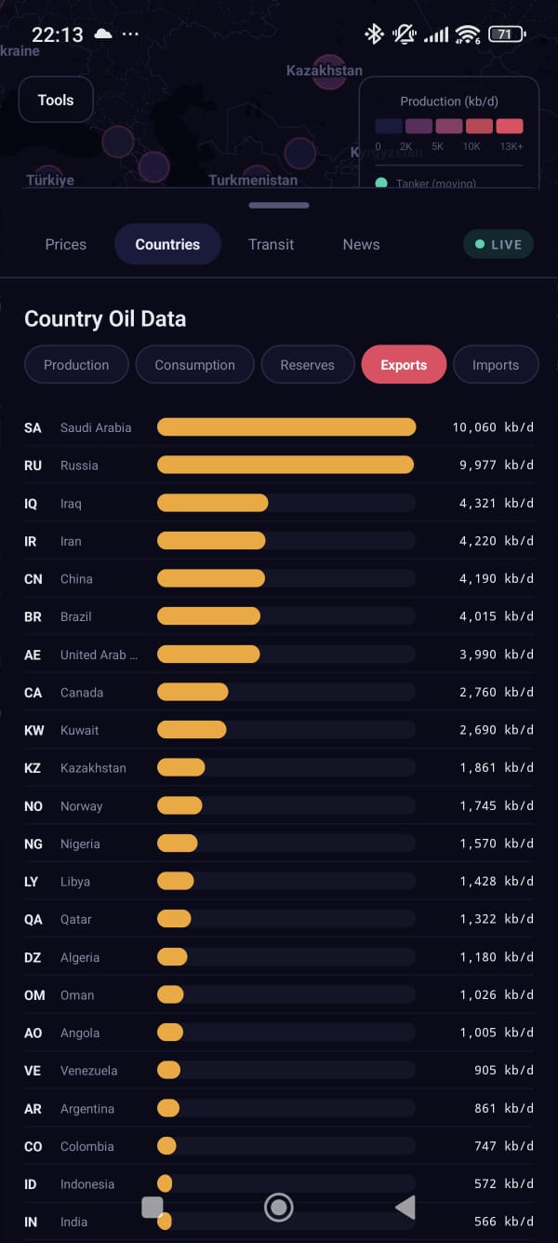
Task: Switch to the Imports filter chip
Action: (x=495, y=365)
